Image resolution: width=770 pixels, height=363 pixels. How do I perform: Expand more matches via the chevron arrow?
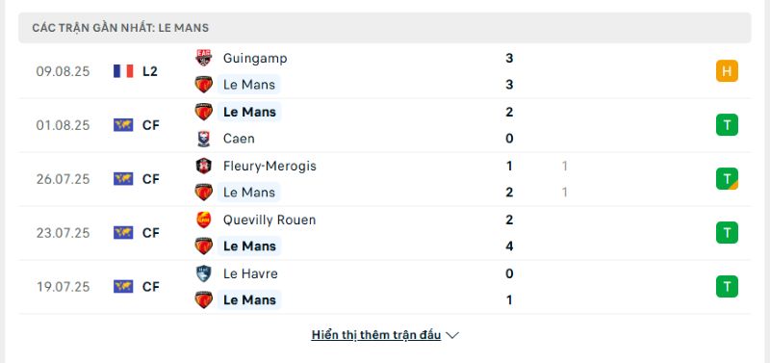(452, 335)
